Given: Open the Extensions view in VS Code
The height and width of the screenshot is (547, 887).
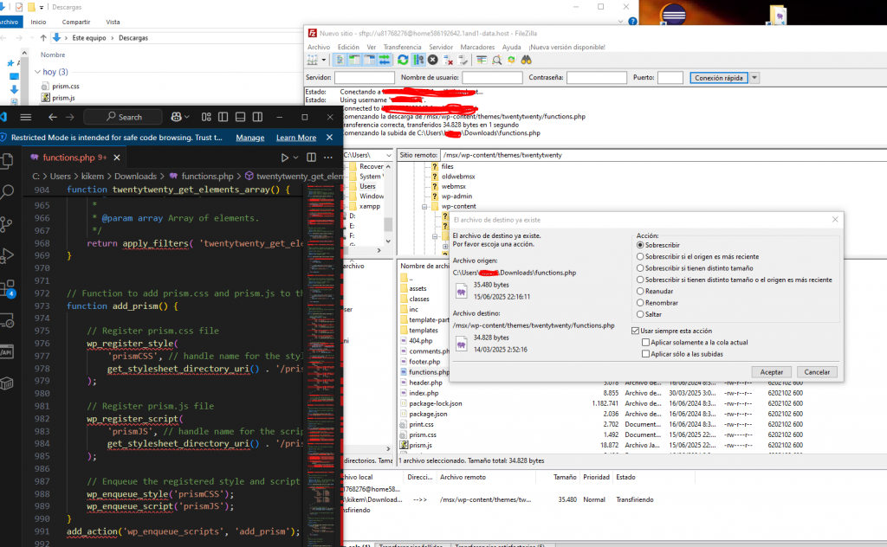Looking at the screenshot, I should point(8,287).
